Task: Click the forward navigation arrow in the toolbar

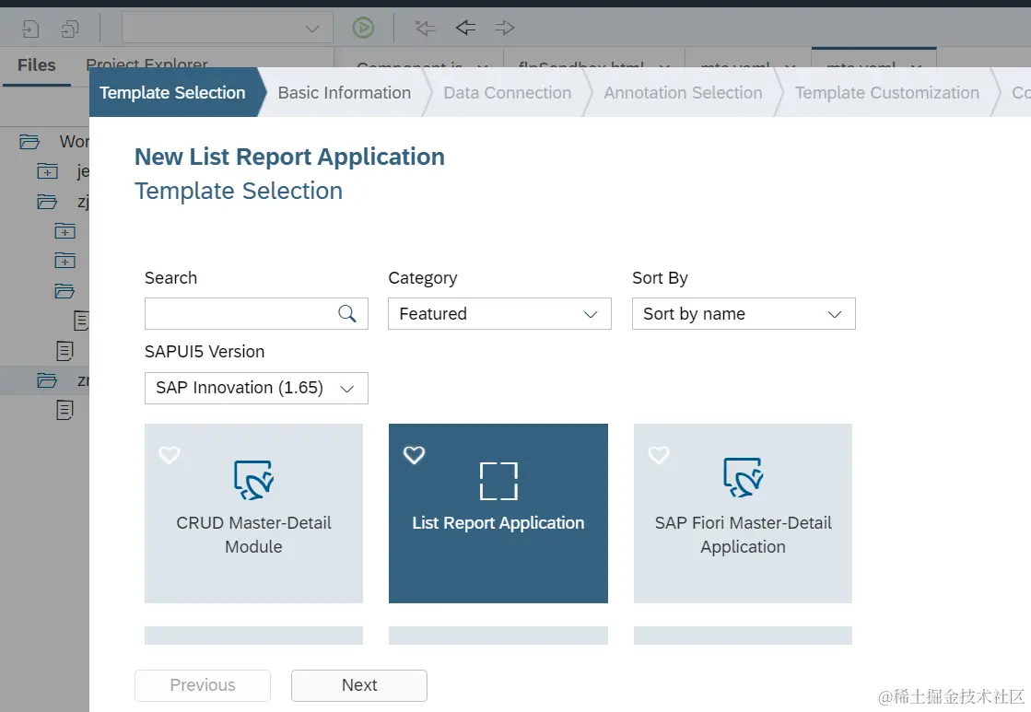Action: coord(504,28)
